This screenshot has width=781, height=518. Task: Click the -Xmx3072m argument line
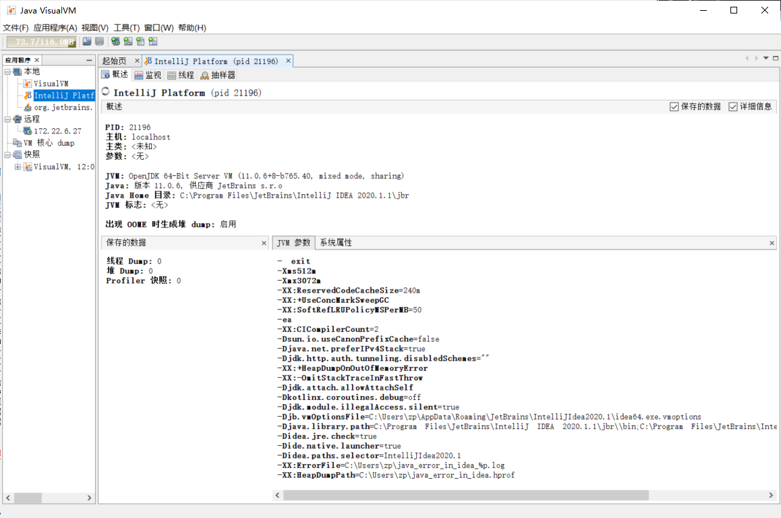click(x=299, y=281)
